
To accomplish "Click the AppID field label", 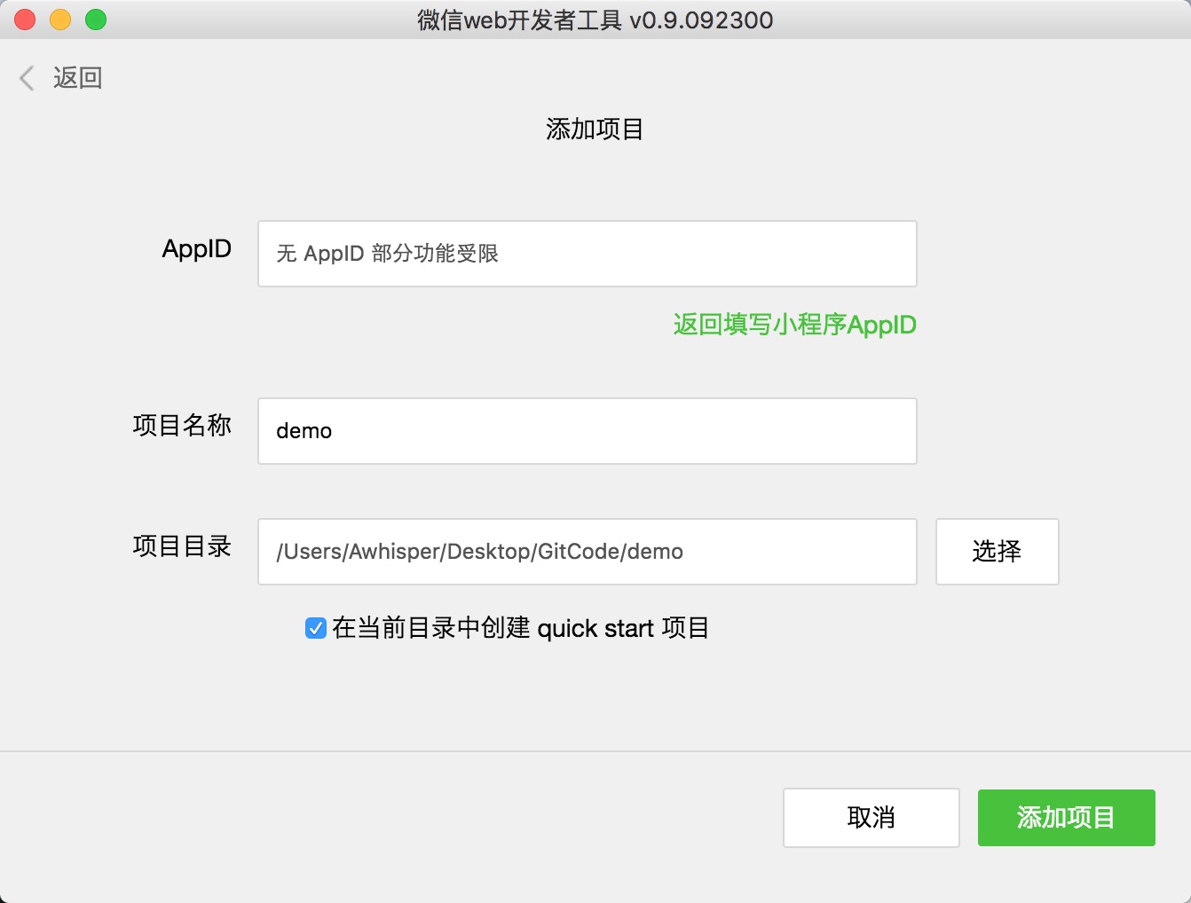I will (196, 249).
